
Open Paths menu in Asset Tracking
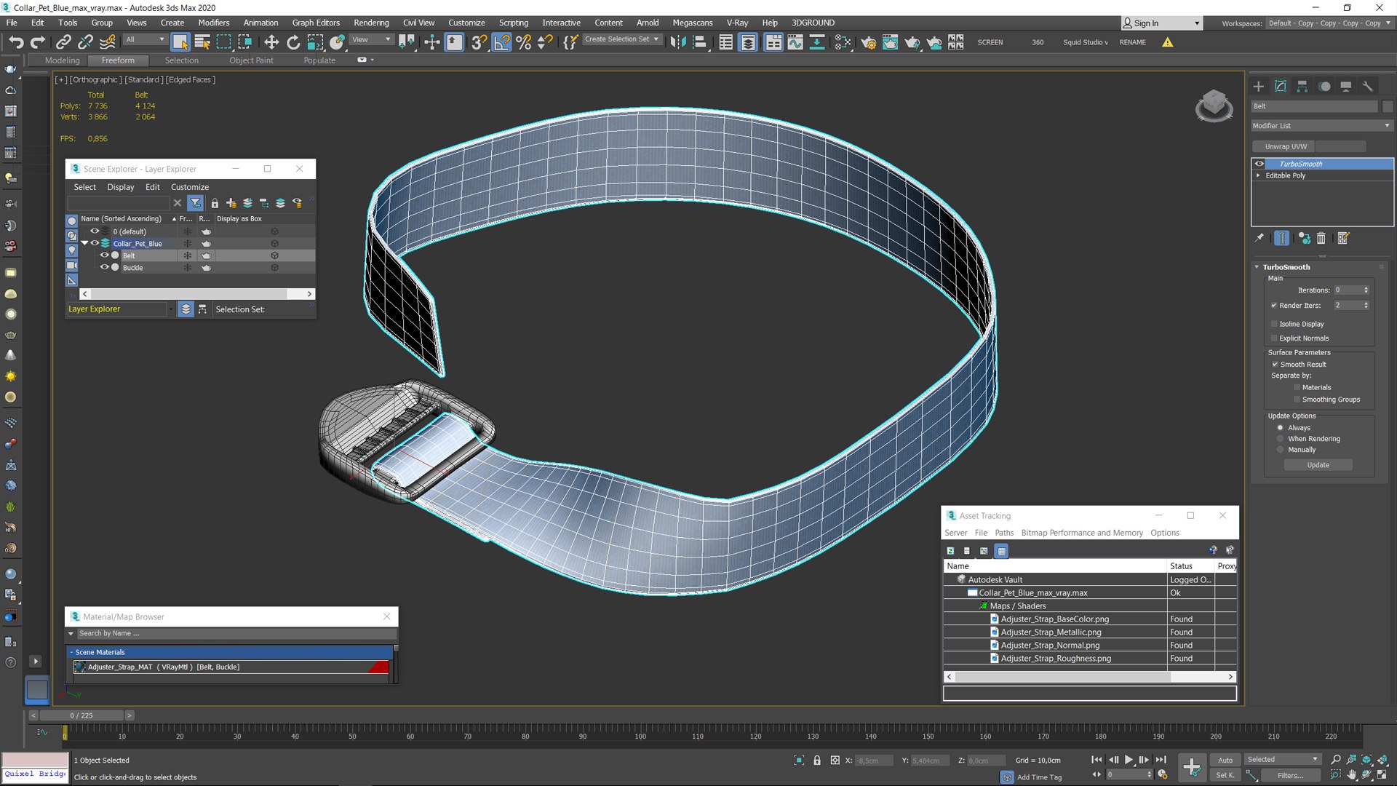(1004, 533)
